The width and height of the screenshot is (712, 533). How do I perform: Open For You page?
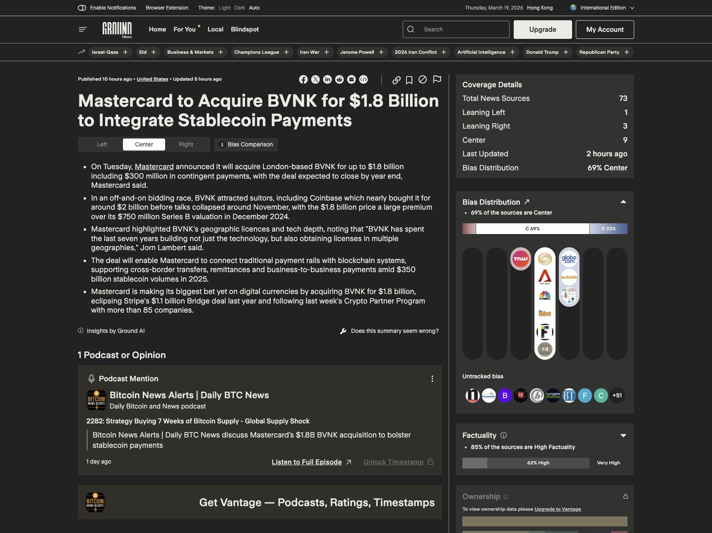click(x=185, y=29)
